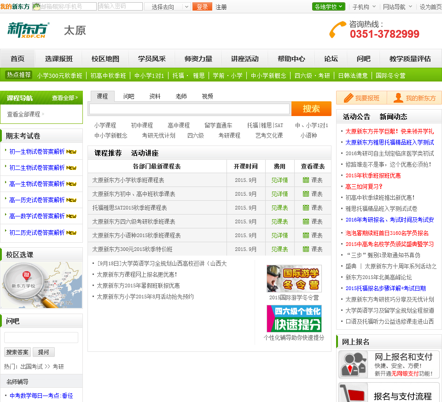Click the 提问 button
This screenshot has height=402, width=442.
click(x=43, y=352)
